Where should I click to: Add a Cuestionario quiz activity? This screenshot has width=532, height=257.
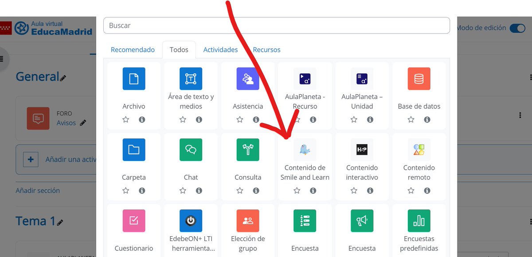point(134,221)
